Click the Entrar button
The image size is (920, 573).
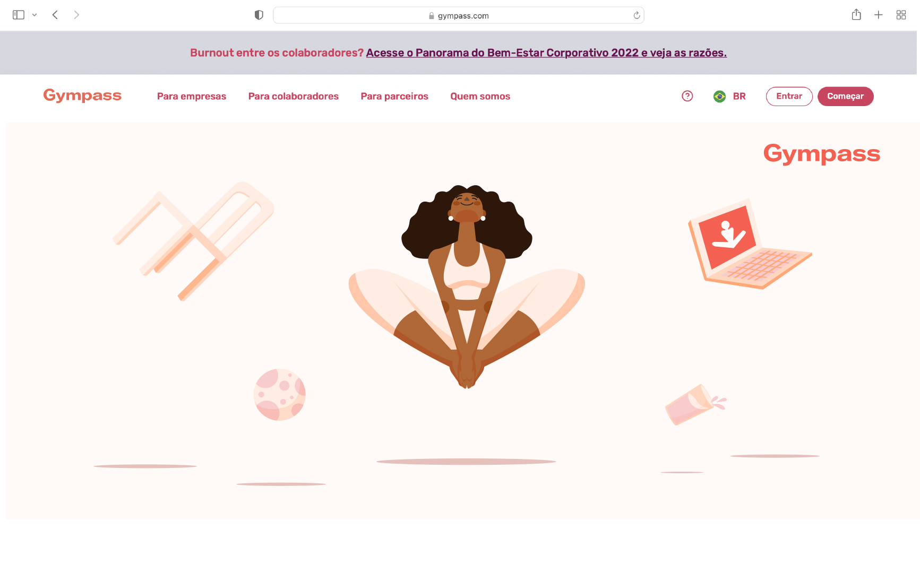pos(789,97)
